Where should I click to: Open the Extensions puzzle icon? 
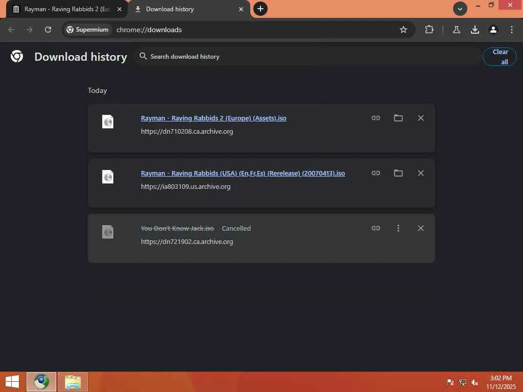pos(429,30)
